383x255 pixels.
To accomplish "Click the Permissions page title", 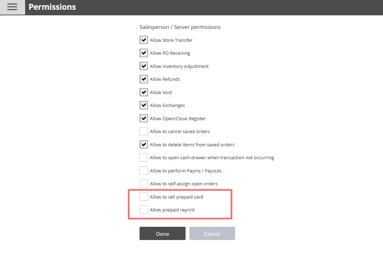I will point(52,7).
